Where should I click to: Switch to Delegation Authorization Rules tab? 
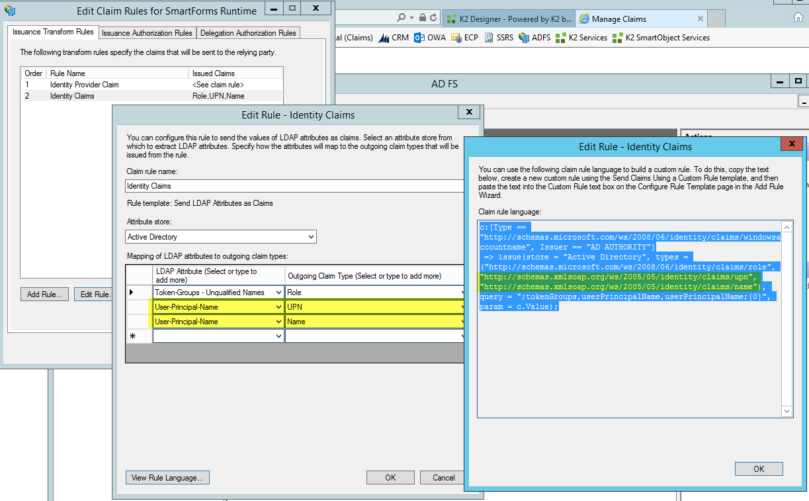pos(248,32)
